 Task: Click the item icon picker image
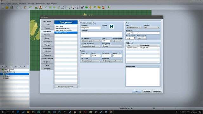click(x=111, y=27)
